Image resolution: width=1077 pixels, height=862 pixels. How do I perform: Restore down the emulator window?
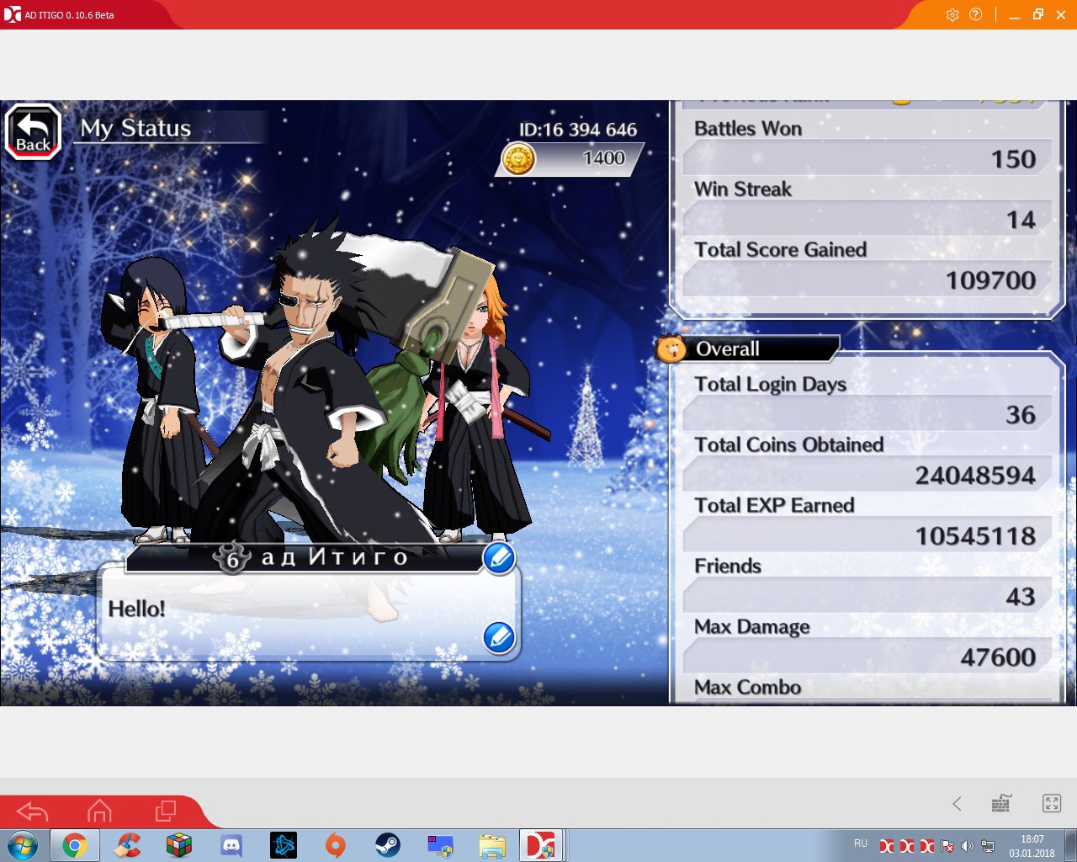pos(1038,14)
